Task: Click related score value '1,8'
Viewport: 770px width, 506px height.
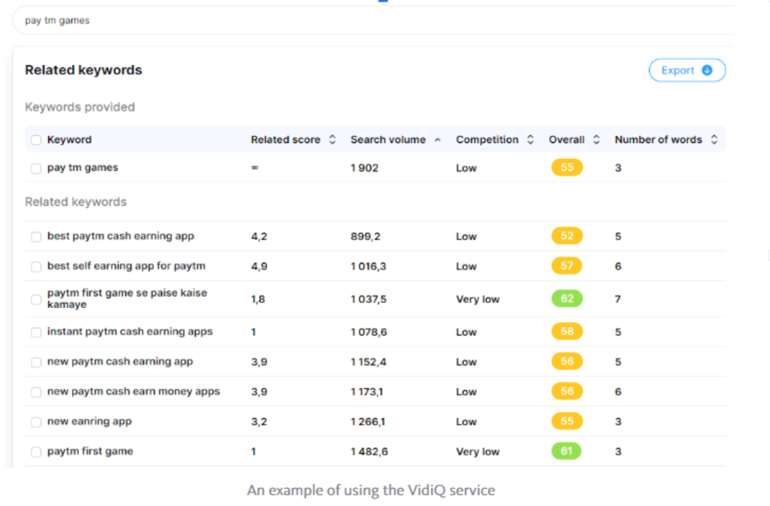Action: (258, 299)
